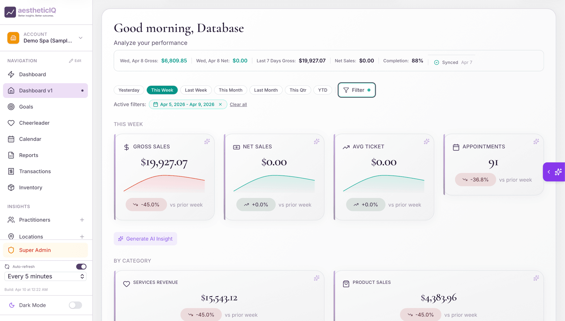Click the Auto-refresh circular arrows icon

[x=7, y=267]
